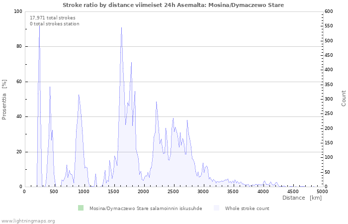Image resolution: width=348 pixels, height=224 pixels.
Task: Click the www.lightningmaps.org watermark text
Action: [x=27, y=221]
